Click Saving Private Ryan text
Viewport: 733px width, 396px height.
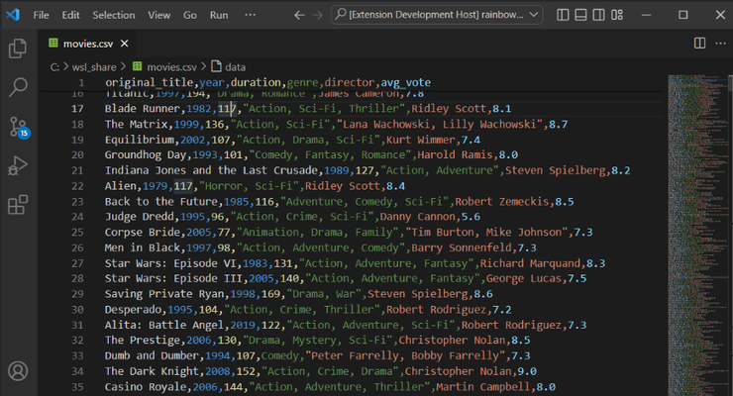pos(164,294)
